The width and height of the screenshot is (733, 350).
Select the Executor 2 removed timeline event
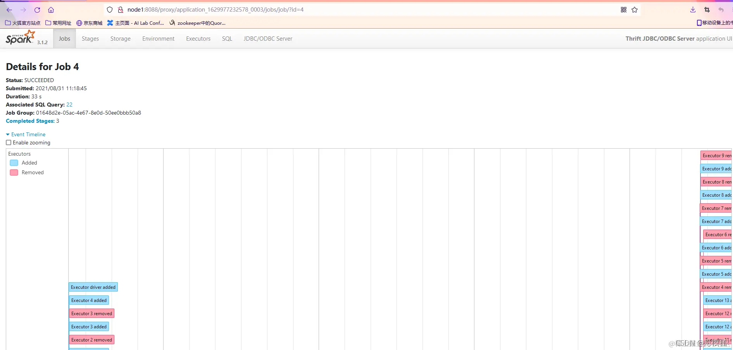coord(91,340)
